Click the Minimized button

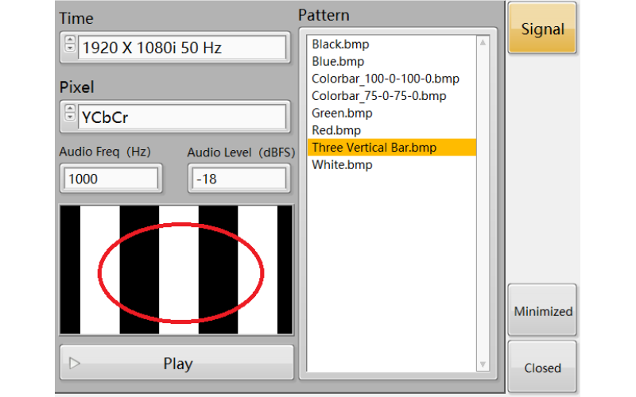point(542,311)
